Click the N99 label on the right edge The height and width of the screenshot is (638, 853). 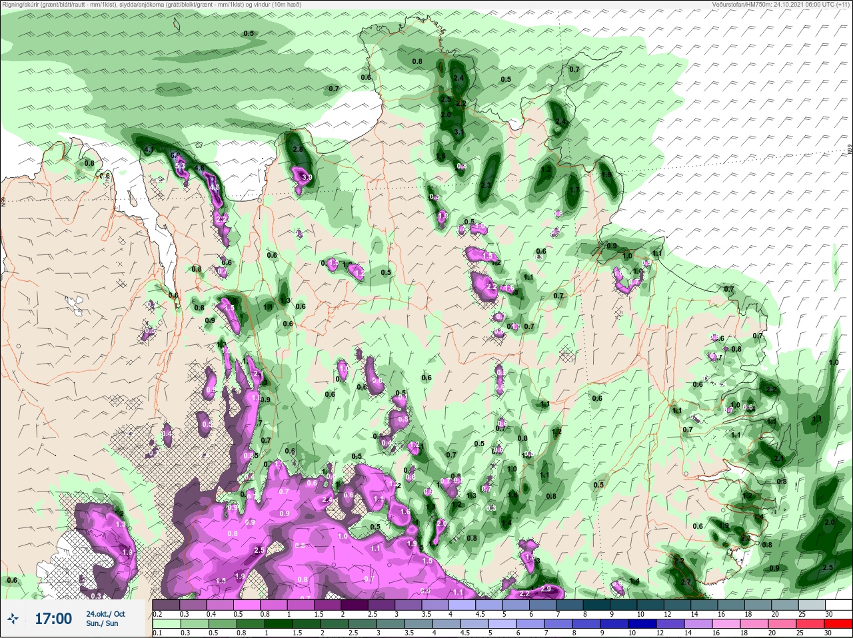[x=850, y=150]
